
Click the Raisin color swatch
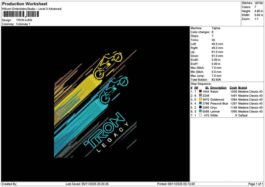[x=200, y=91]
